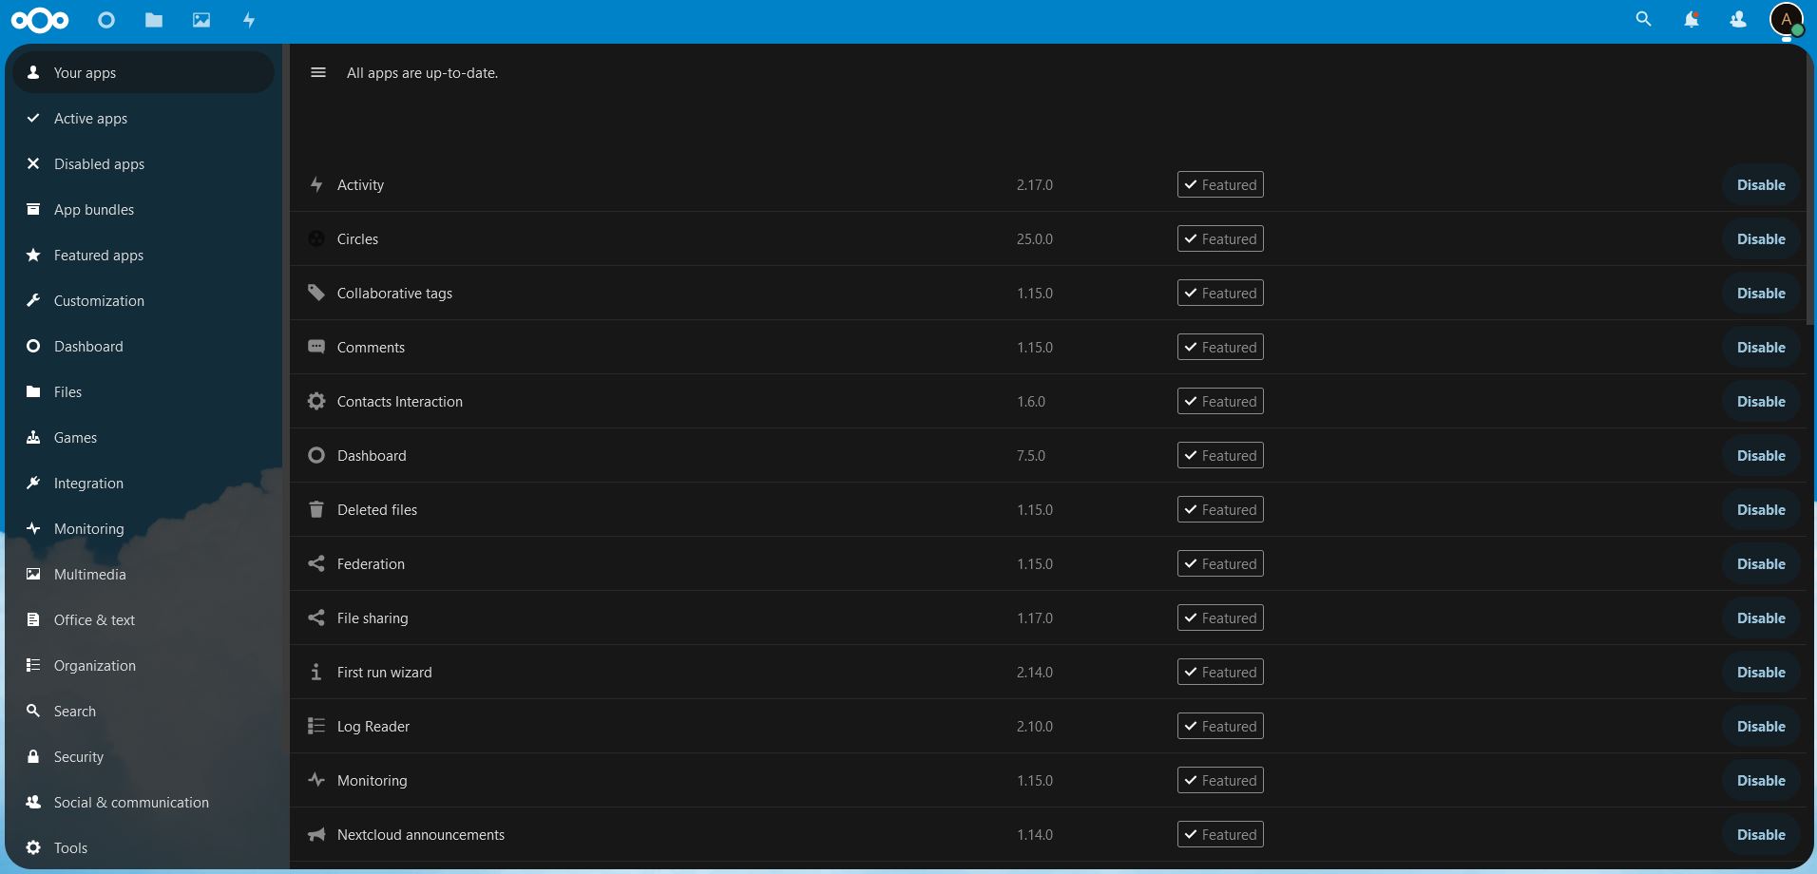Open the Nextcloud logo home link
This screenshot has height=874, width=1817.
[40, 20]
